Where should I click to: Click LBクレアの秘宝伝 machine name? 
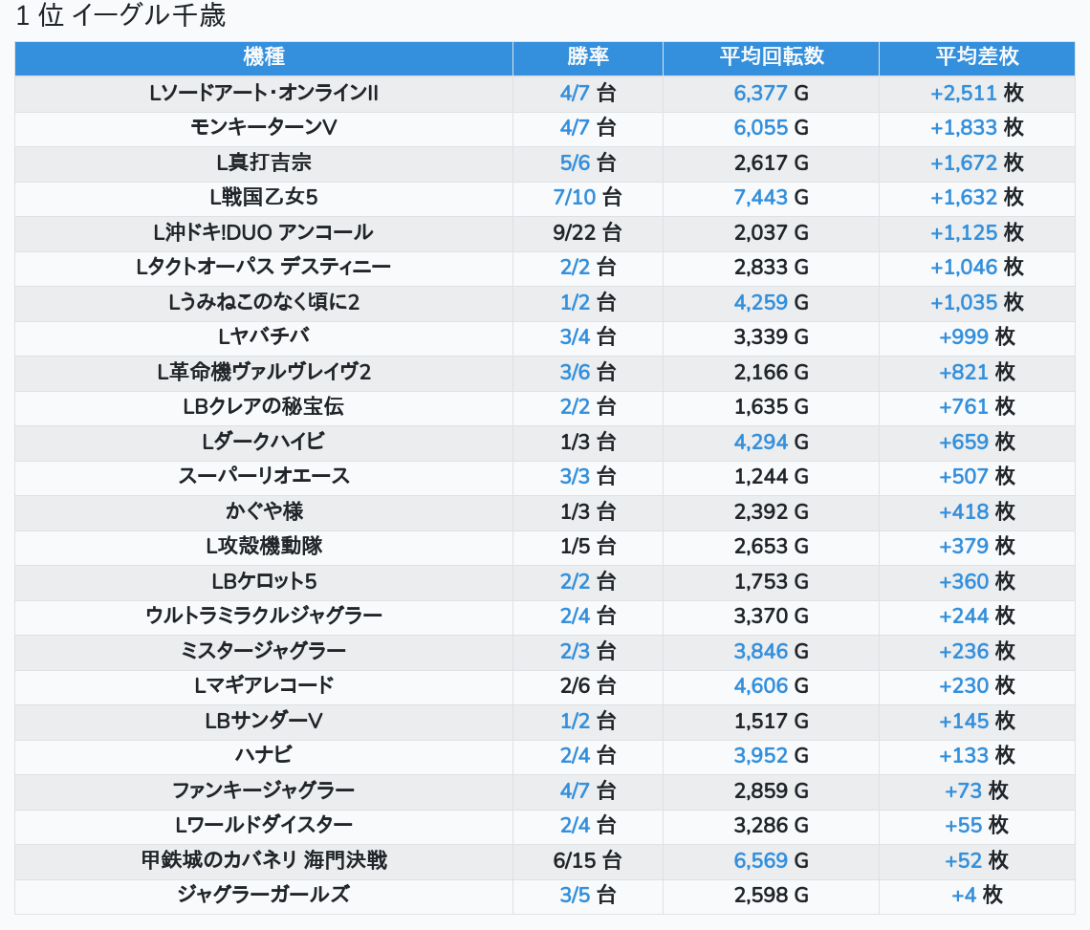(x=264, y=406)
